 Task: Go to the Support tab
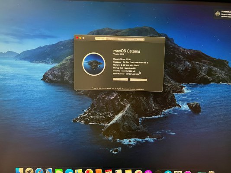tap(131, 39)
